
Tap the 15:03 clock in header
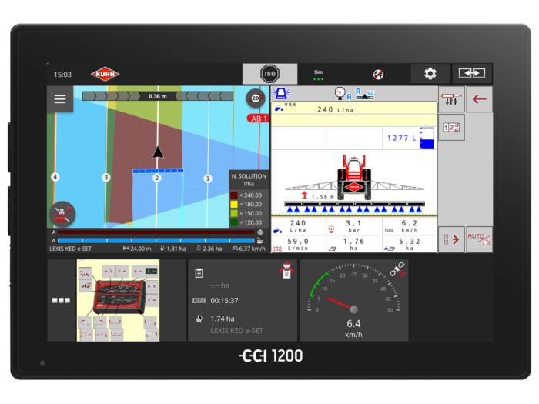(62, 75)
